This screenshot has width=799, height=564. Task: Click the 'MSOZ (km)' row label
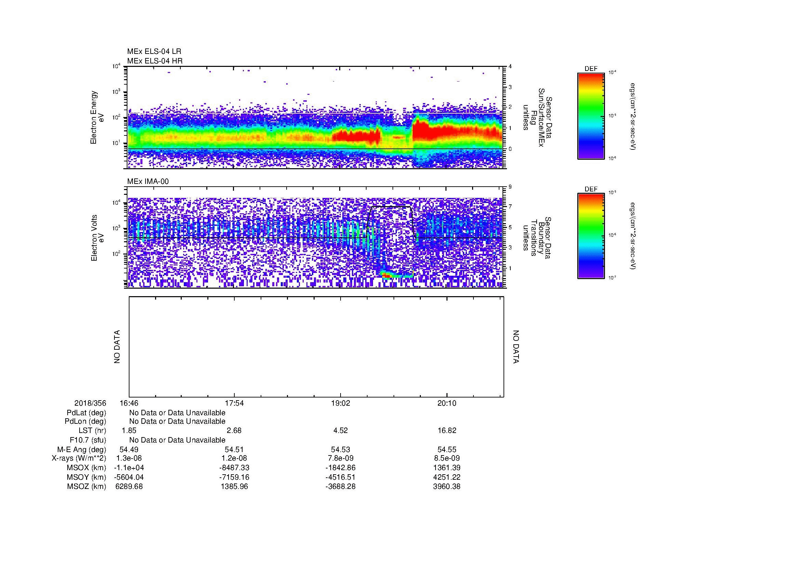click(87, 487)
